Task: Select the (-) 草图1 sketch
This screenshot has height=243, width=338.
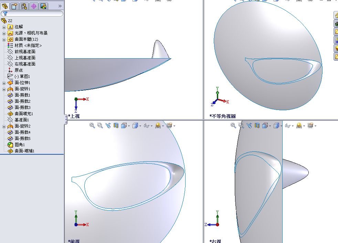Action: (x=19, y=77)
